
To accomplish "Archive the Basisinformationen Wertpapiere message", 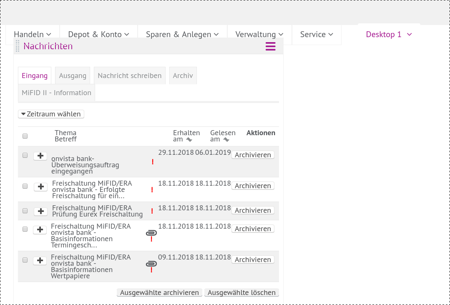I will coord(253,260).
